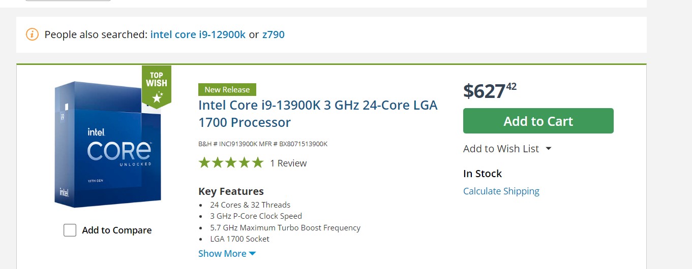
Task: Click the Calculate Shipping link
Action: [501, 191]
